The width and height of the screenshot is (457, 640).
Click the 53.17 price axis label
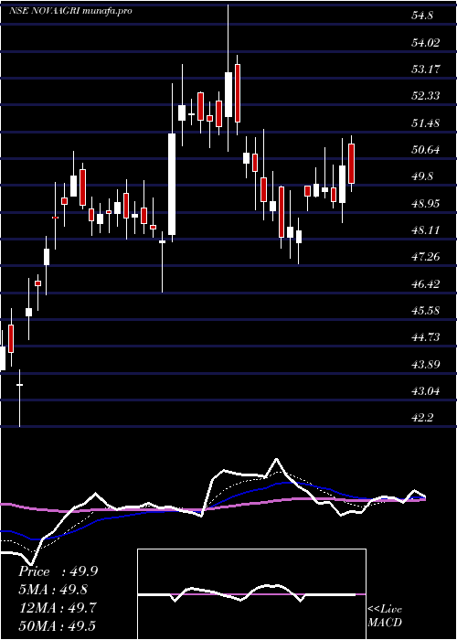pos(427,69)
